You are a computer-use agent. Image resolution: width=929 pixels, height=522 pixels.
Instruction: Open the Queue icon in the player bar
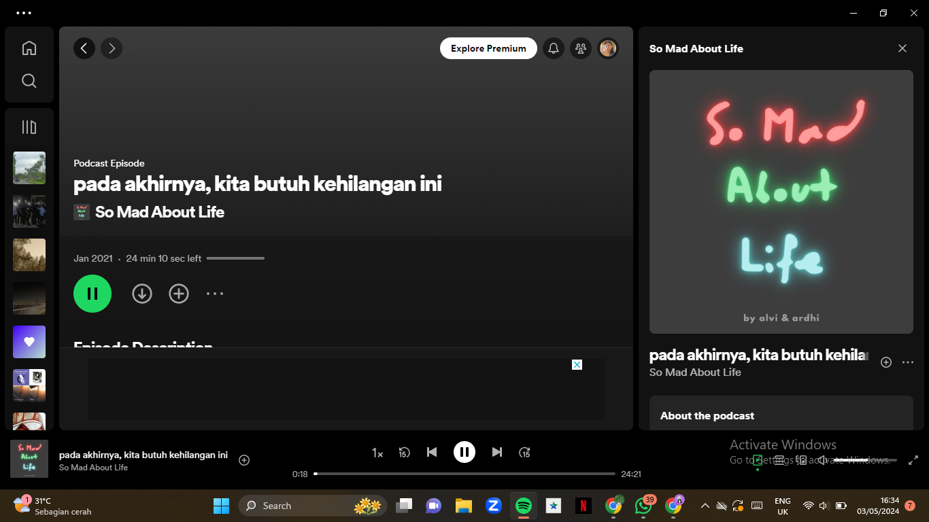(x=779, y=460)
